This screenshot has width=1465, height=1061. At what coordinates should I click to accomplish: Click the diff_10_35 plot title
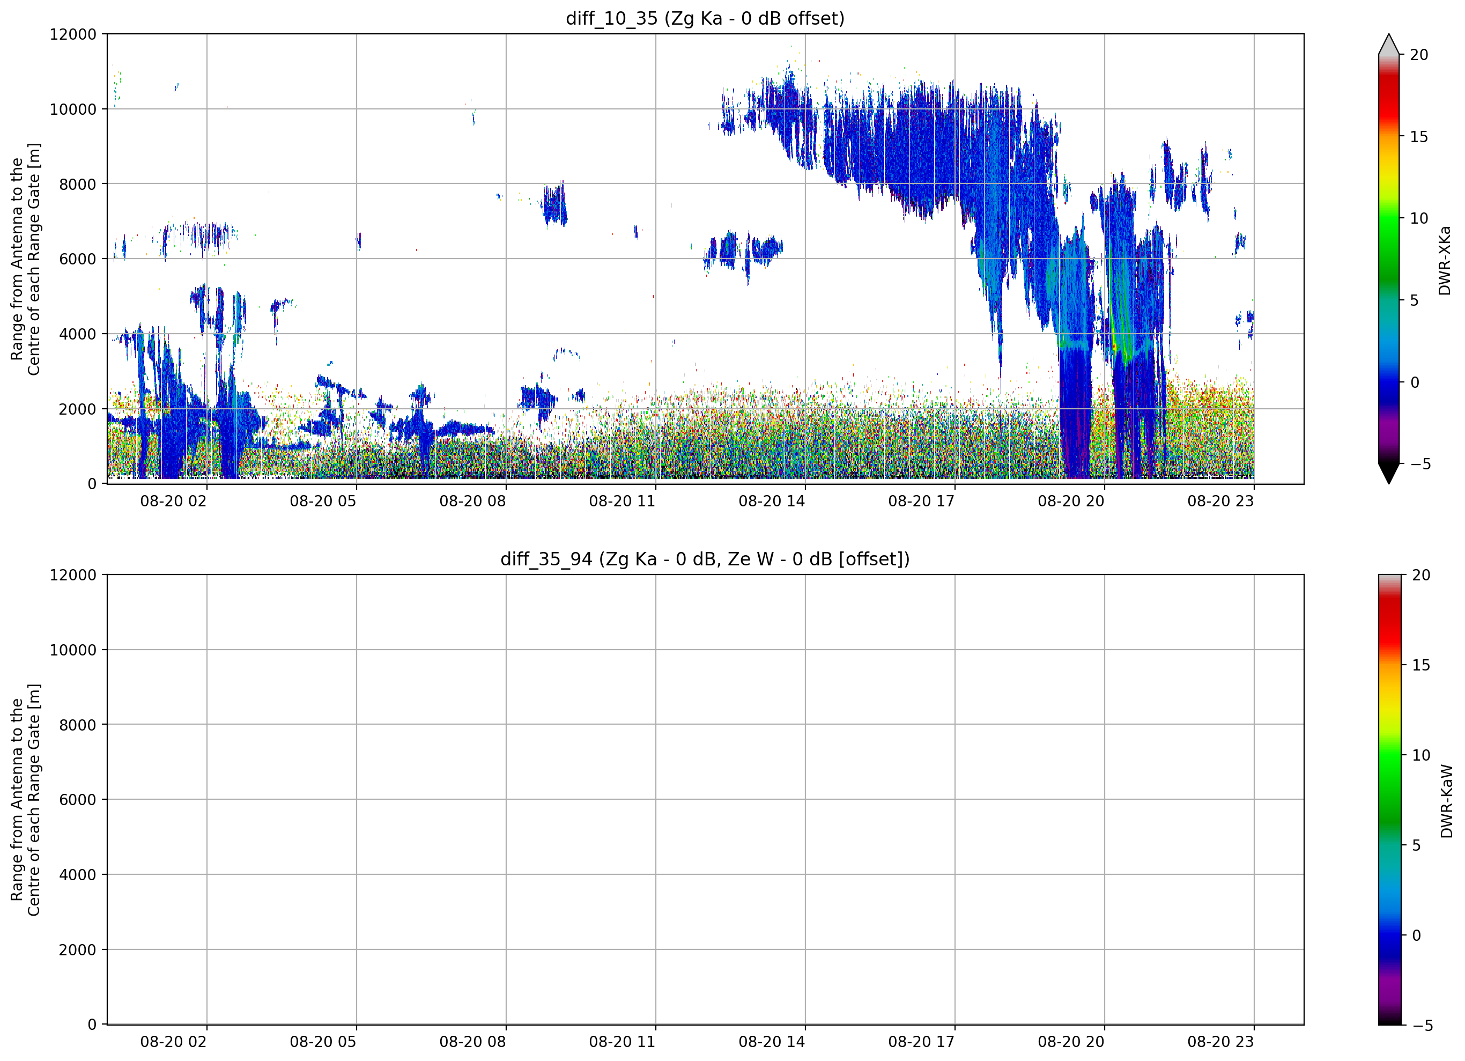pos(705,18)
